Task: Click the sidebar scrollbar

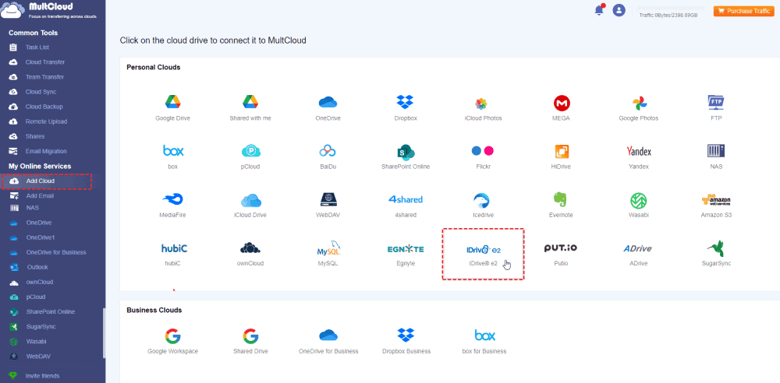Action: pyautogui.click(x=104, y=333)
